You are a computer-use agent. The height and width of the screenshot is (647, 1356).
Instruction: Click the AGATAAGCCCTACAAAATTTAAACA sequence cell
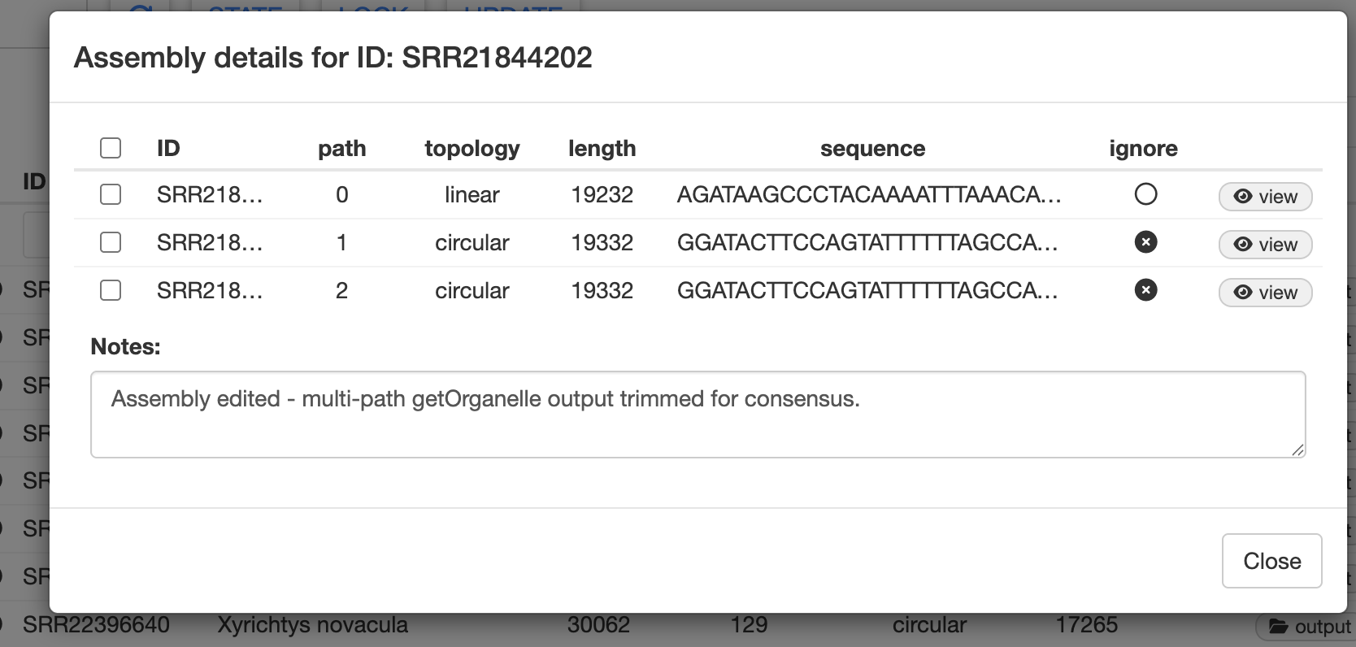868,194
